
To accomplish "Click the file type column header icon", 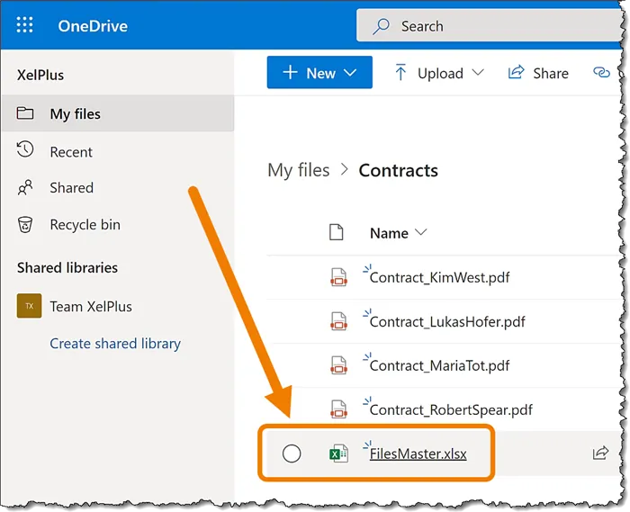I will 337,233.
